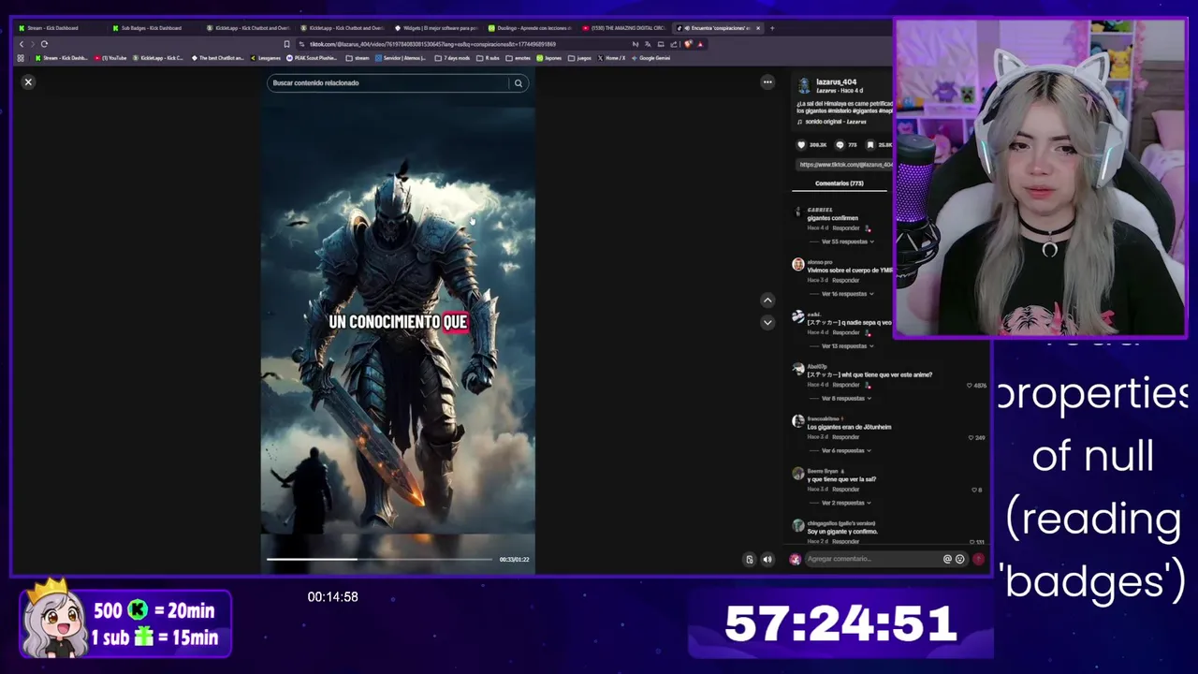This screenshot has height=674, width=1198.
Task: Mute video with speaker icon
Action: point(767,560)
